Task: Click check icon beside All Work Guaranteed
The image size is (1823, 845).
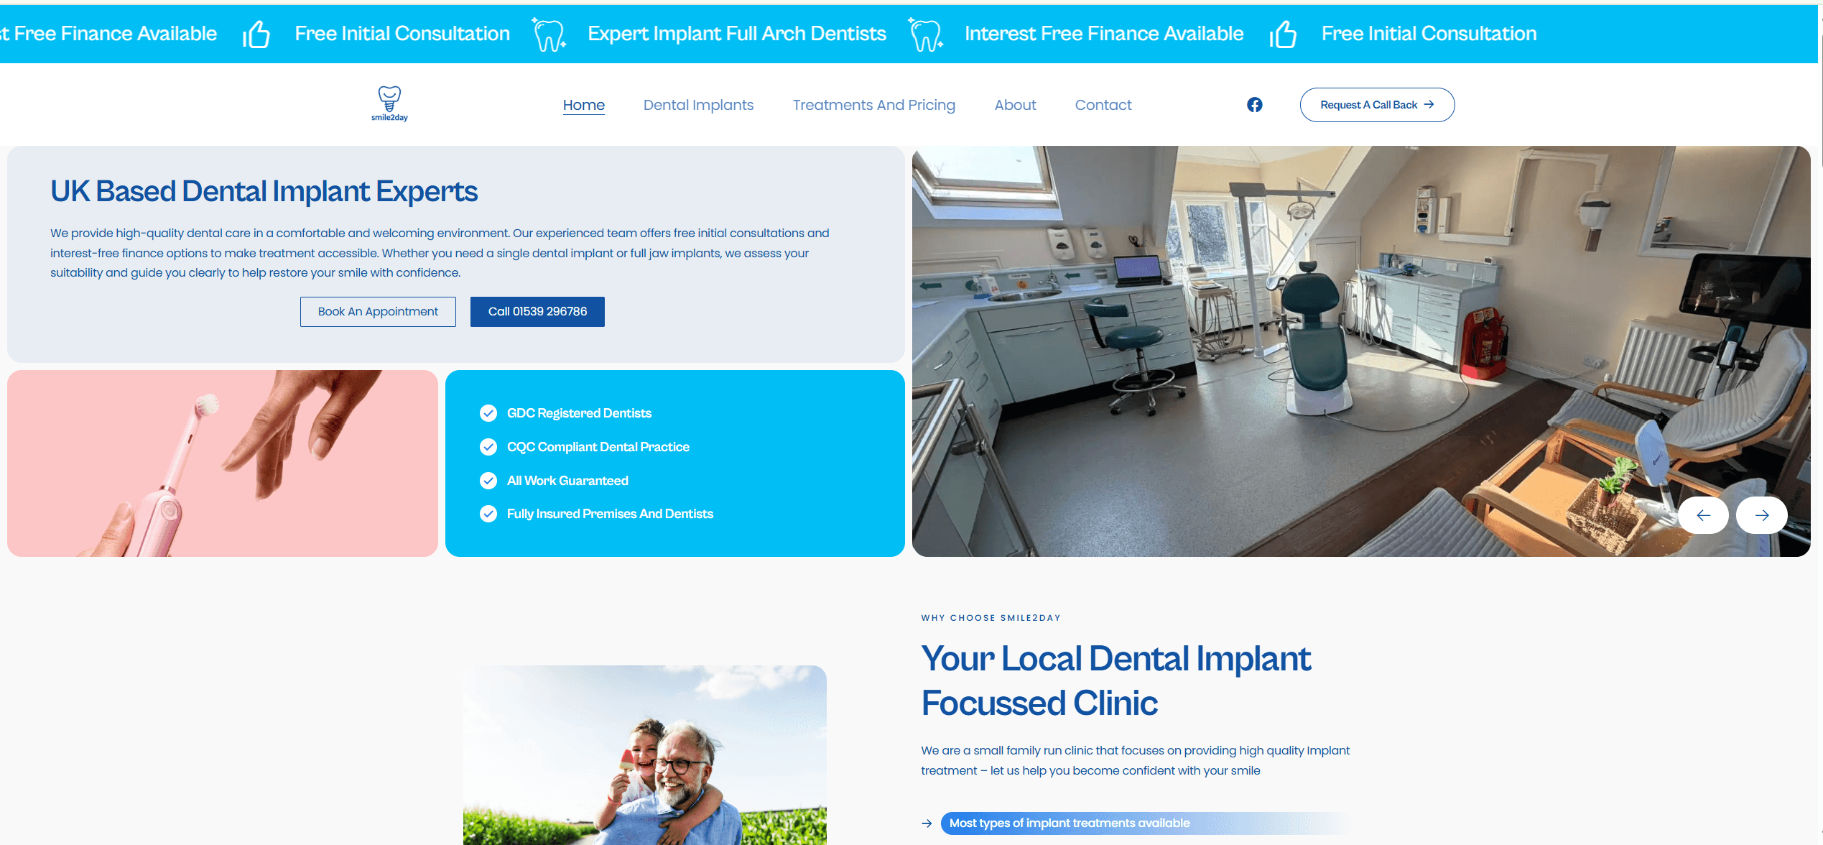Action: [x=488, y=481]
